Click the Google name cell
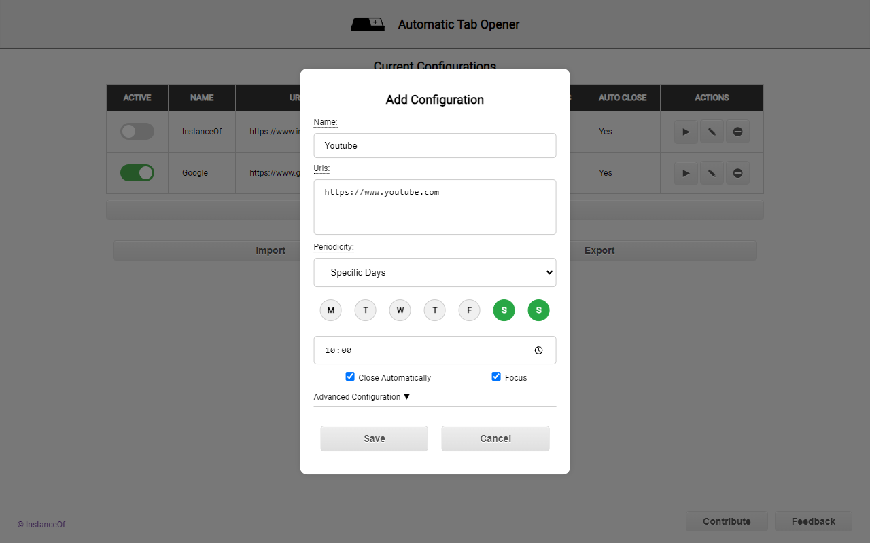Screen dimensions: 870x543 (202, 173)
